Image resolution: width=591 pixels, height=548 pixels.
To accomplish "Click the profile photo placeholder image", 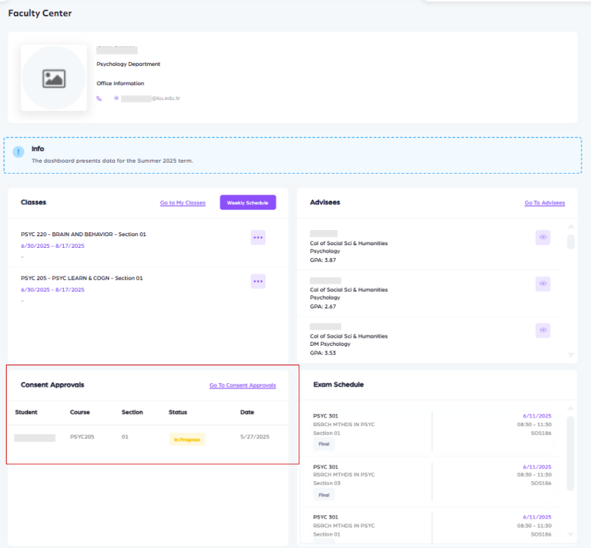I will pyautogui.click(x=54, y=78).
